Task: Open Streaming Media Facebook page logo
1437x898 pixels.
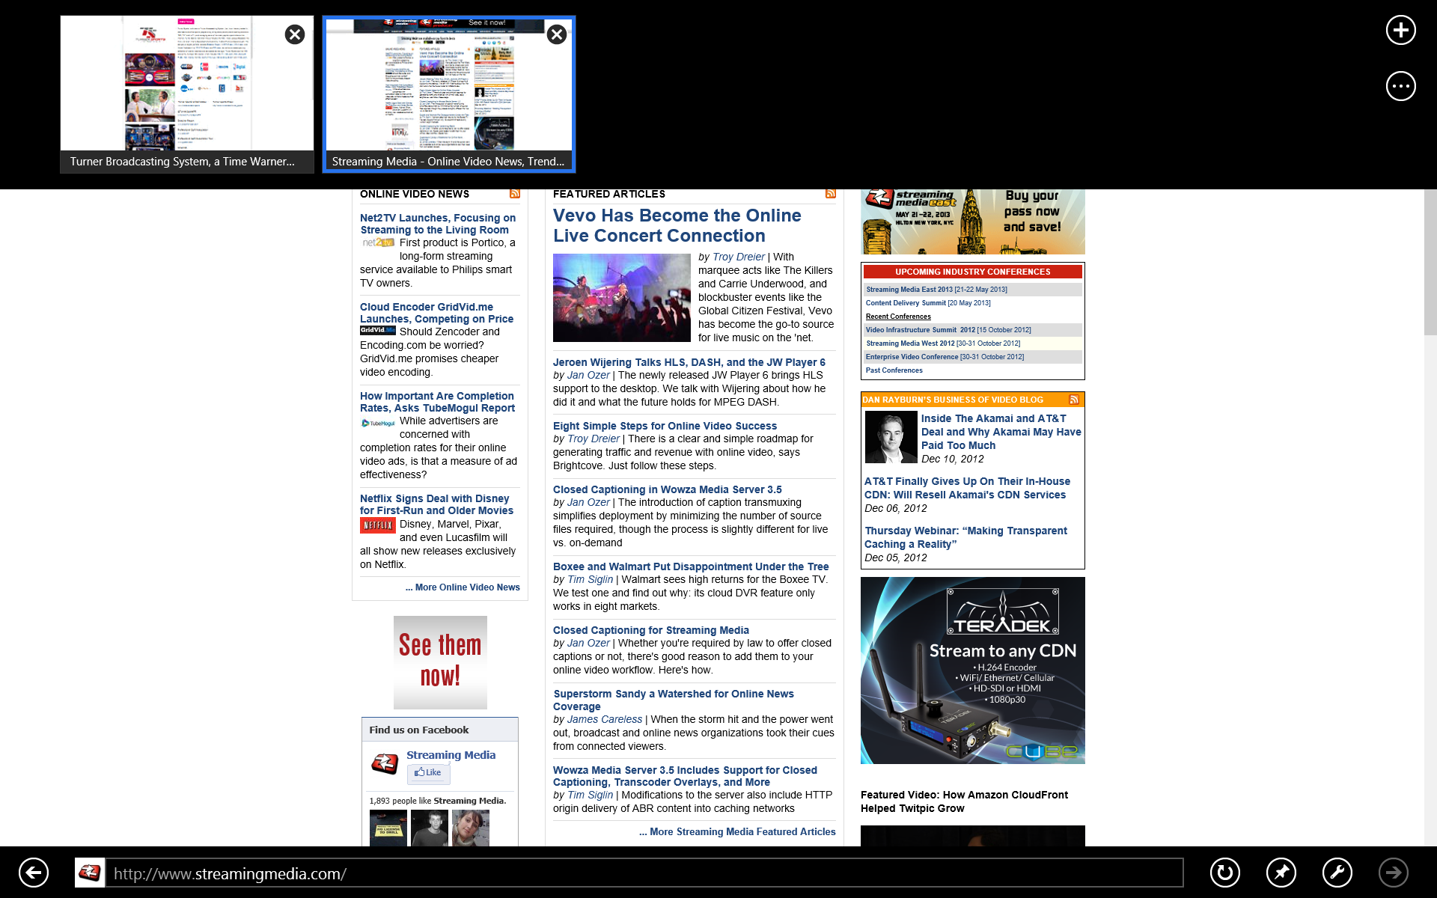Action: 385,764
